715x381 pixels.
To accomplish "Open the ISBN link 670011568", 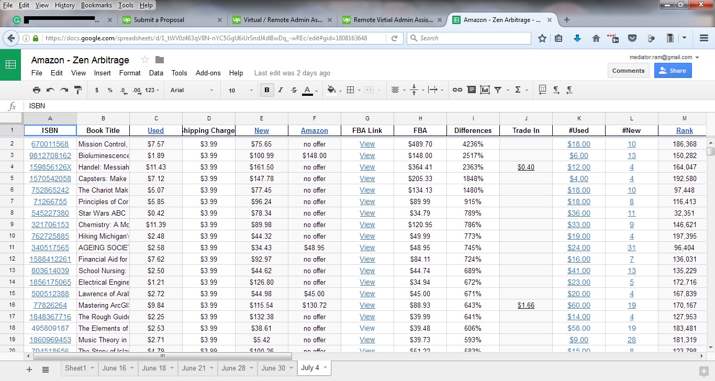I will pos(50,144).
